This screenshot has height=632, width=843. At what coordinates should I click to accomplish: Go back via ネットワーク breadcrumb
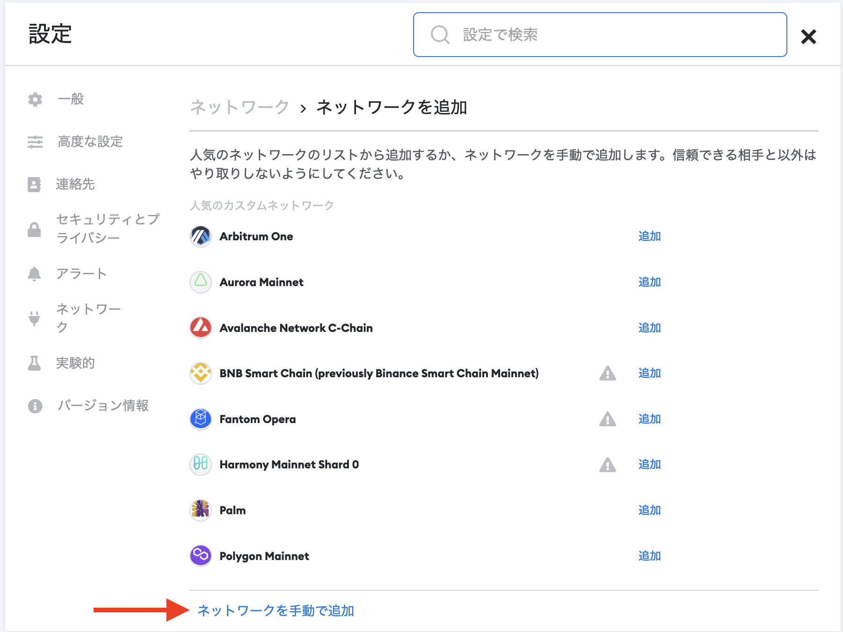pyautogui.click(x=240, y=107)
